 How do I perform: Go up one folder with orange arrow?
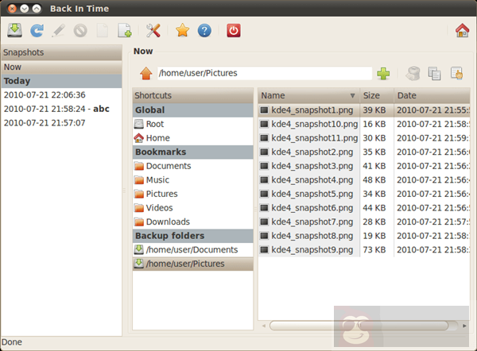click(x=145, y=73)
